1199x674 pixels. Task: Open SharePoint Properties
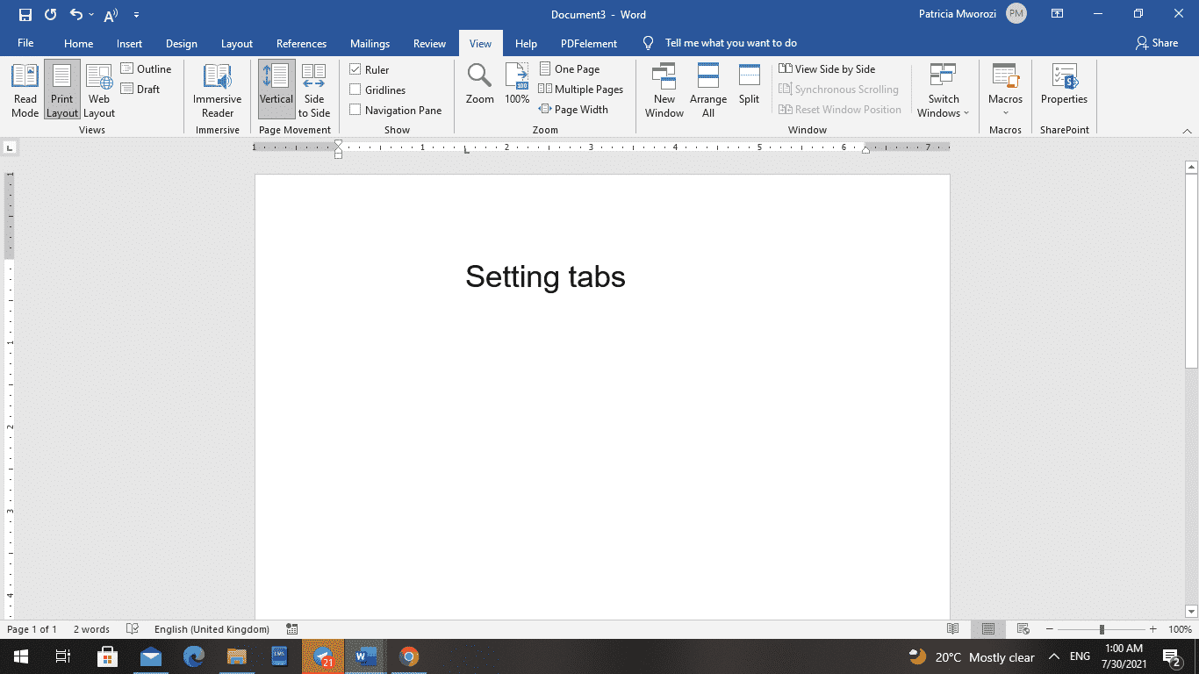pyautogui.click(x=1064, y=89)
